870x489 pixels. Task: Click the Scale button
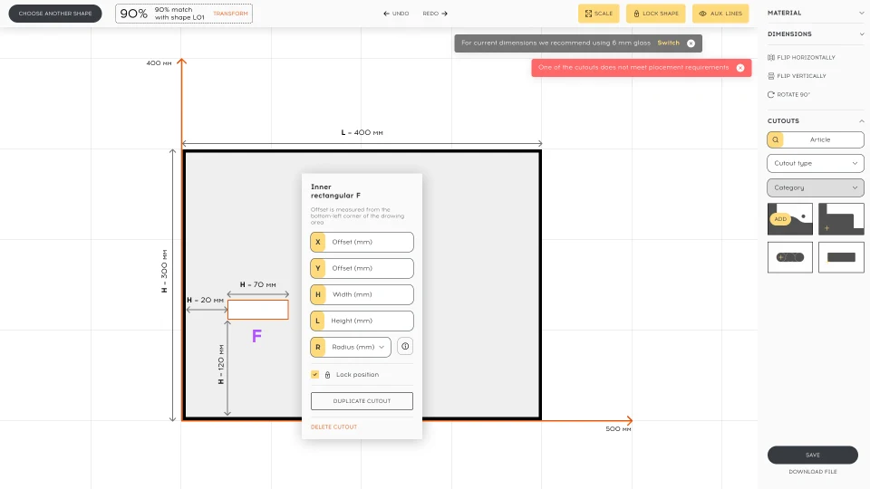599,14
